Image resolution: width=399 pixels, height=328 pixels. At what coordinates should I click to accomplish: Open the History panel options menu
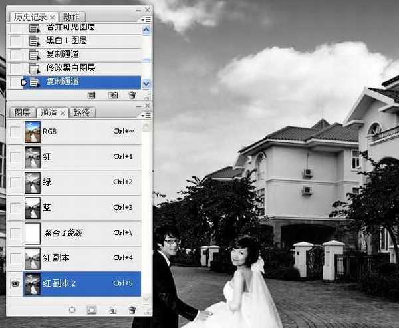coord(147,20)
